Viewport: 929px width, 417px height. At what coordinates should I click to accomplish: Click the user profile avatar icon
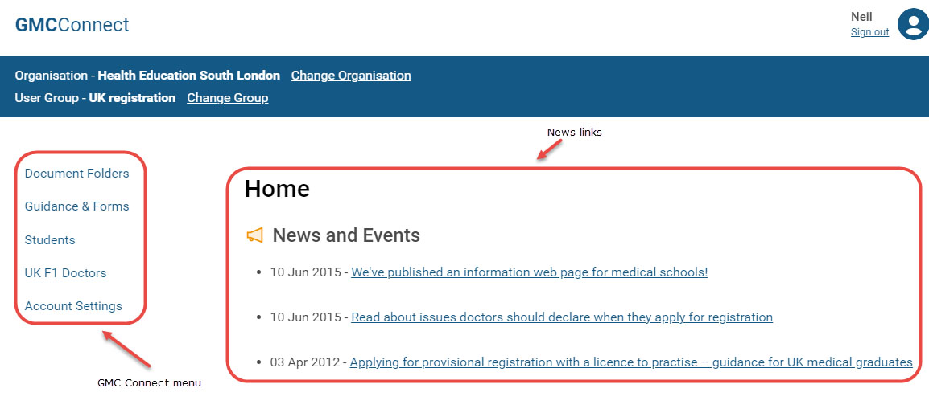tap(913, 24)
